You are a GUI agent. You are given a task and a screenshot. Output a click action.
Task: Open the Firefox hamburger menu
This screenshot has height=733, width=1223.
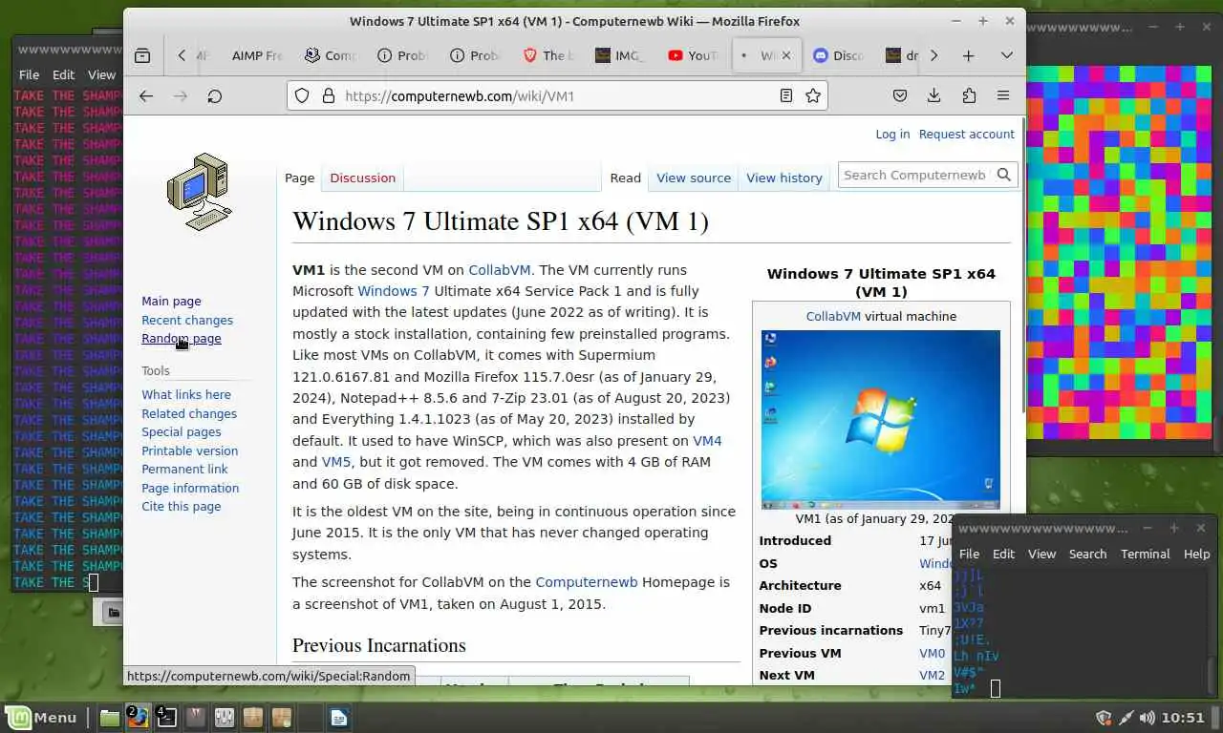pyautogui.click(x=1002, y=95)
